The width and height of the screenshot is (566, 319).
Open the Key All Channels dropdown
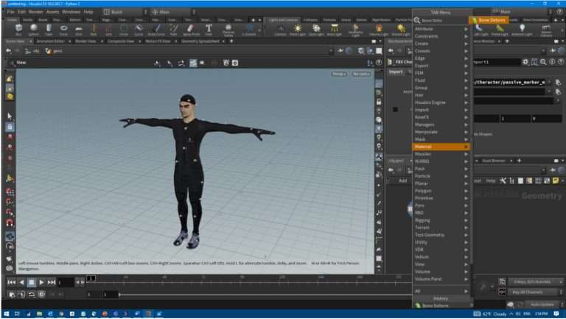[536, 292]
